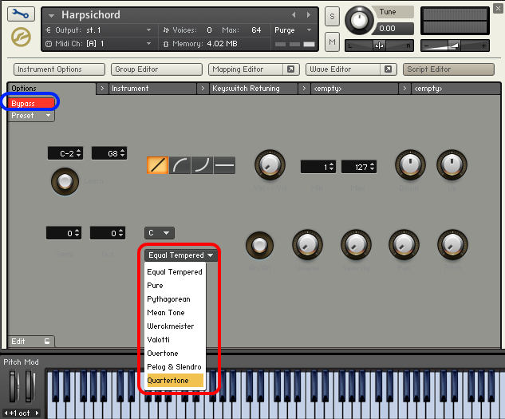Adjust the L-R pan slider
The height and width of the screenshot is (419, 505).
379,45
